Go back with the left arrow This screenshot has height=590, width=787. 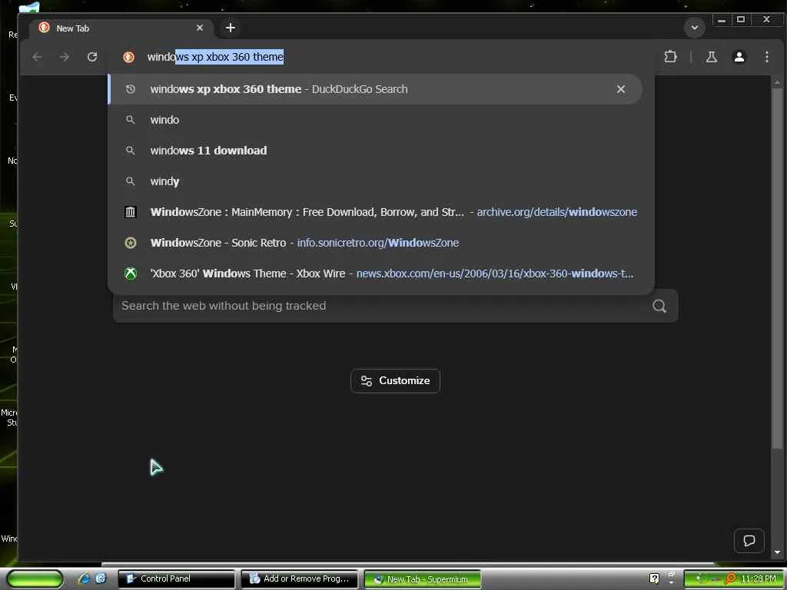(37, 57)
